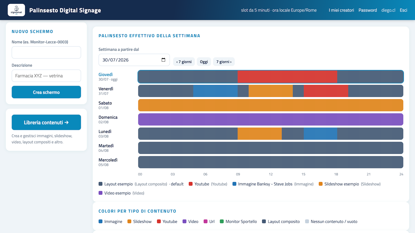Viewport: 415px width, 233px height.
Task: Click the diego.cl user link
Action: coord(388,10)
